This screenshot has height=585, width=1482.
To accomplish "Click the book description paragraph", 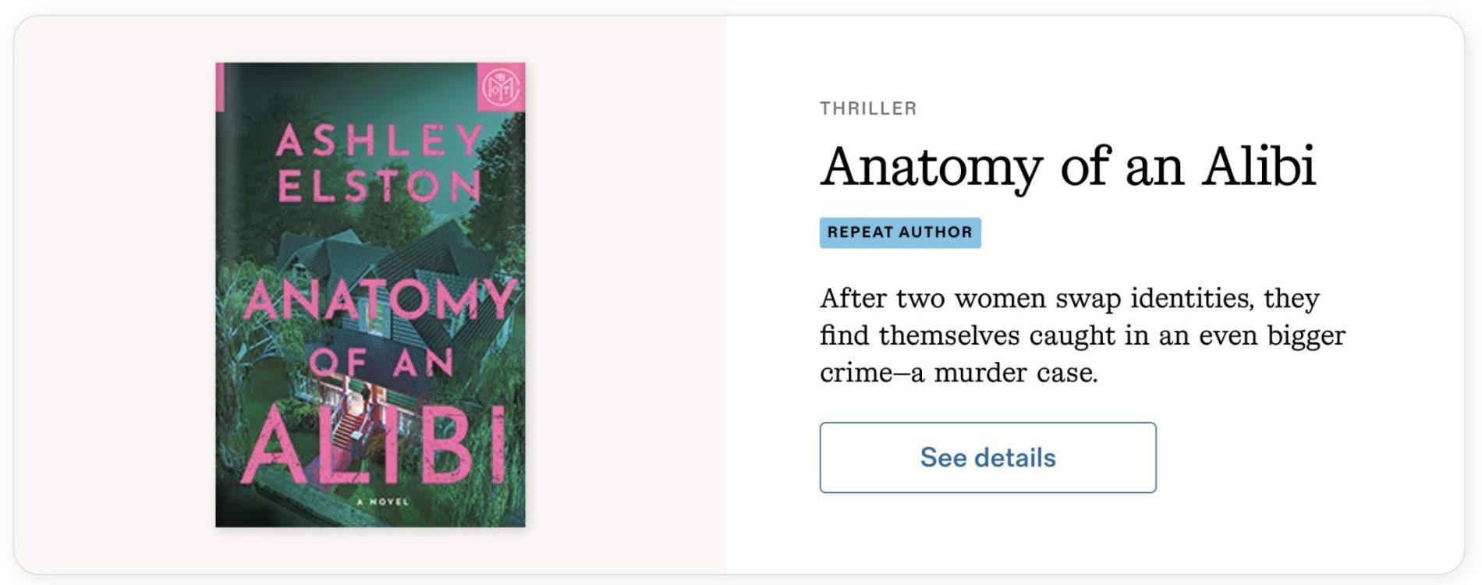I will coord(1081,335).
